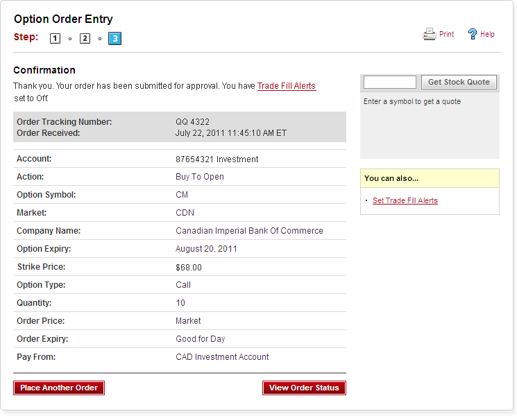Click the Option Order Entry title
The height and width of the screenshot is (416, 517).
click(63, 19)
